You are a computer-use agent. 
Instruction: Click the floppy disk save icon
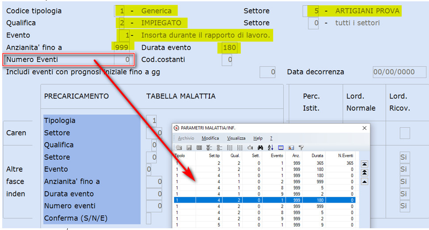click(x=189, y=147)
